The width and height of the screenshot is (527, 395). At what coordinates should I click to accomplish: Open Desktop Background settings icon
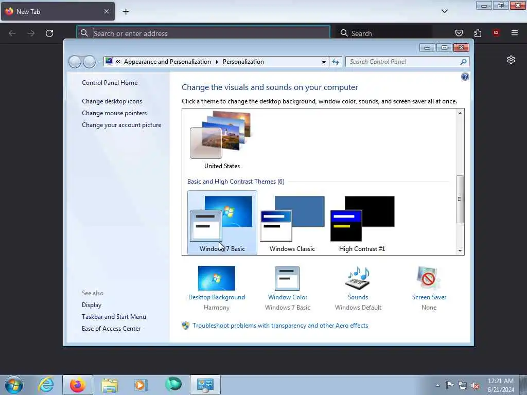pos(217,278)
